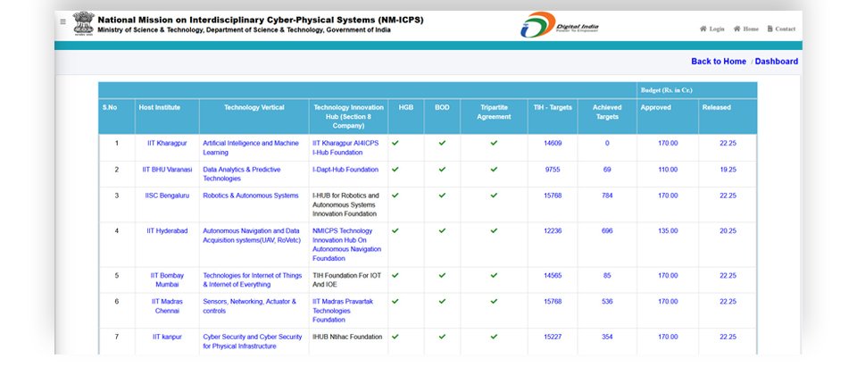Open the hamburger menu icon
Screen dimensions: 857x375
[x=62, y=21]
